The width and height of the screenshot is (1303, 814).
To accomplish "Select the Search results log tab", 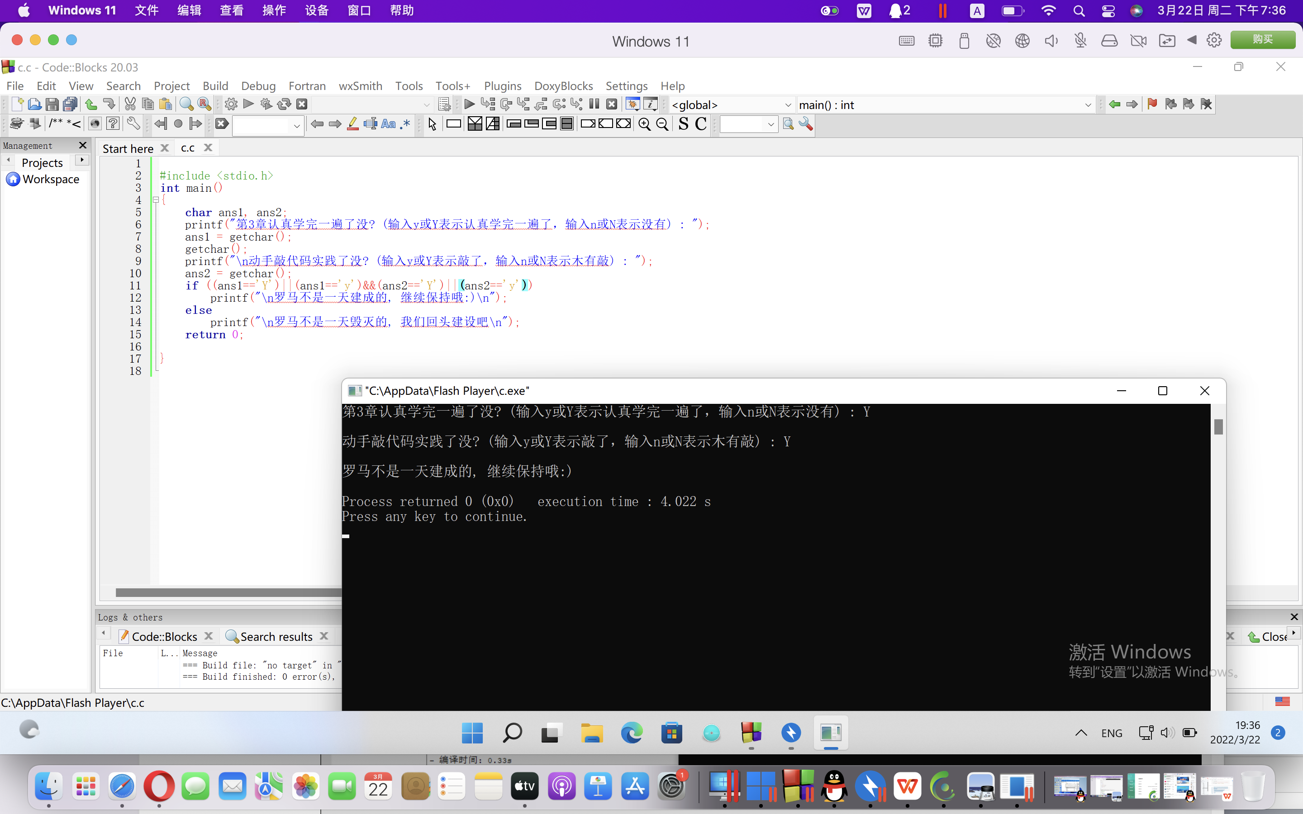I will [276, 637].
